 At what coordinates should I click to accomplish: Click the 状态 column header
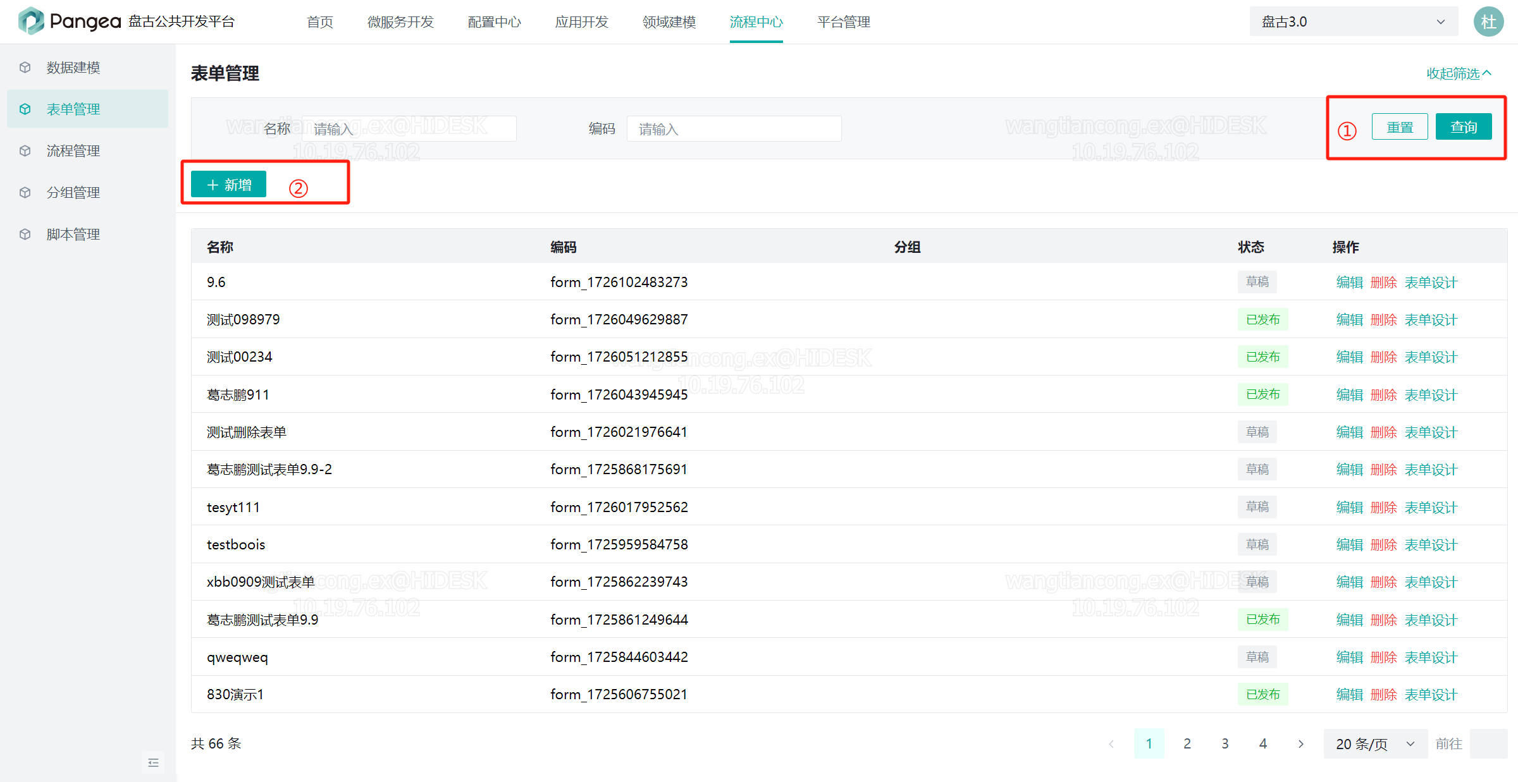click(x=1251, y=247)
